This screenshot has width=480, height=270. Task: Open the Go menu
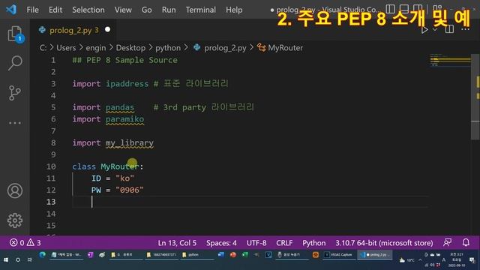(x=147, y=10)
